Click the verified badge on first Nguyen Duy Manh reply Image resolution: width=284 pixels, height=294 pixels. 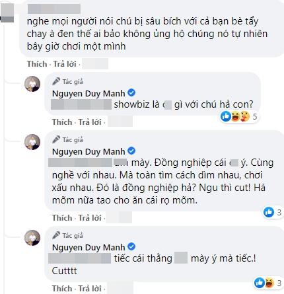pyautogui.click(x=131, y=92)
